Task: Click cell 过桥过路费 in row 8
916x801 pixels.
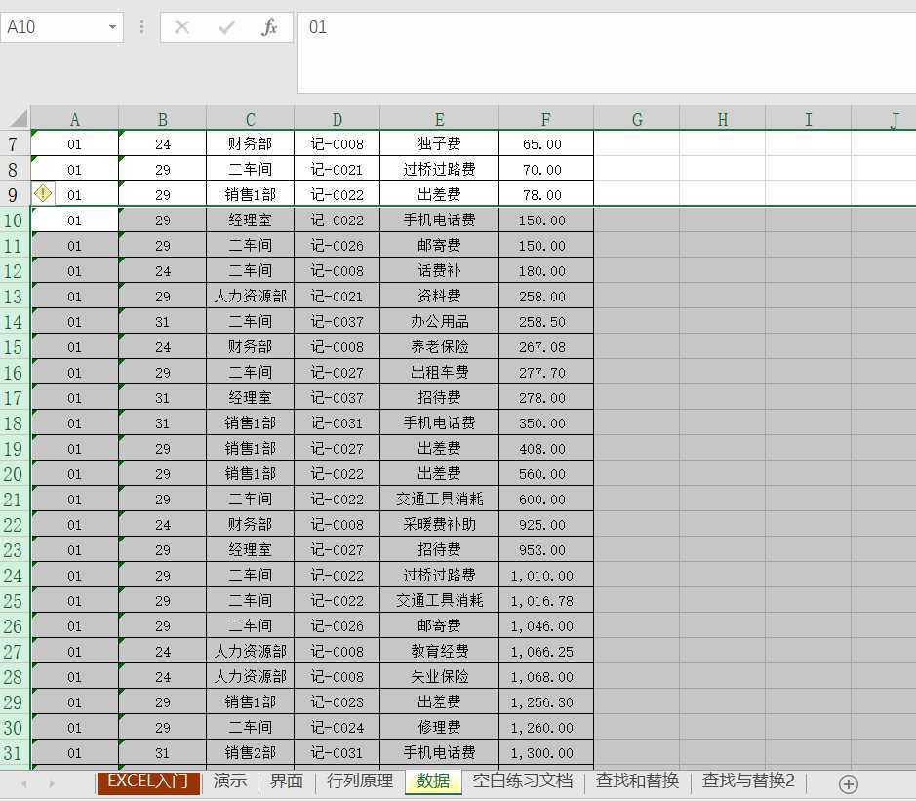Action: click(x=439, y=170)
